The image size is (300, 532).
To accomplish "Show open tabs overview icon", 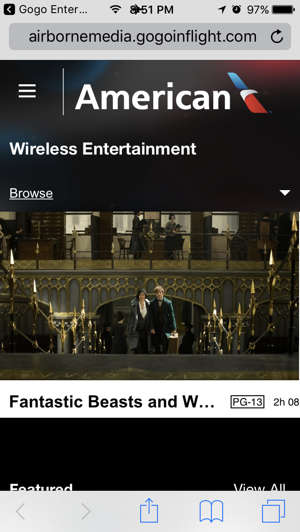I will coord(273,511).
